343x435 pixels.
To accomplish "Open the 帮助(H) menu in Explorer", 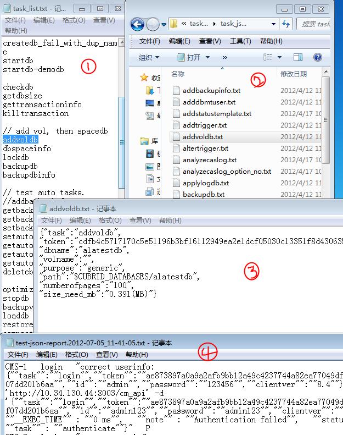I will pos(271,41).
